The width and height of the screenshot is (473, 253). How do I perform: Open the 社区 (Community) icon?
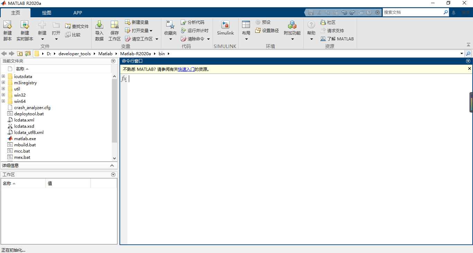coord(323,22)
